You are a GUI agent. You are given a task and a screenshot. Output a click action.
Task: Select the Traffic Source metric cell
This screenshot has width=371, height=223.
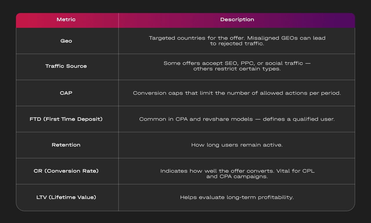tap(66, 66)
